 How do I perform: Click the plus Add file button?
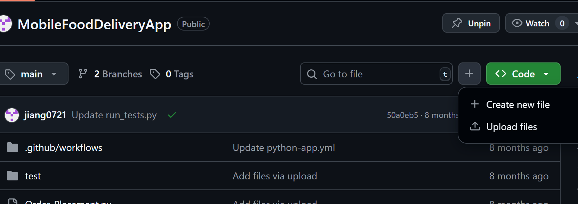pos(469,74)
